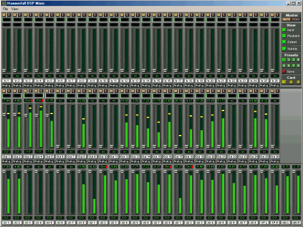Solo the Out 1 playback channel

9,91
